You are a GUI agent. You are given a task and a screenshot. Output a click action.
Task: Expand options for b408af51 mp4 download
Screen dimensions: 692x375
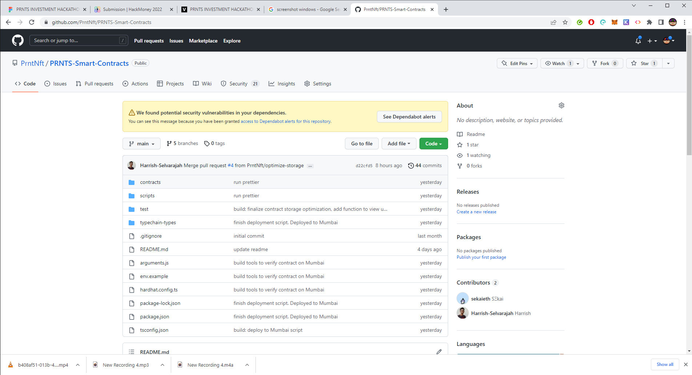tap(78, 365)
